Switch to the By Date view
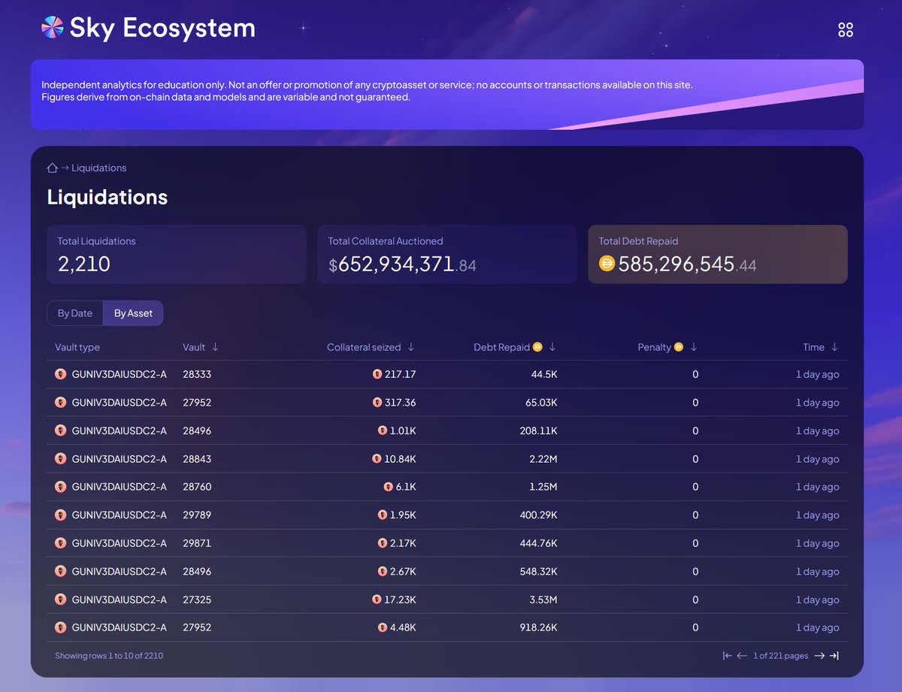 coord(75,313)
